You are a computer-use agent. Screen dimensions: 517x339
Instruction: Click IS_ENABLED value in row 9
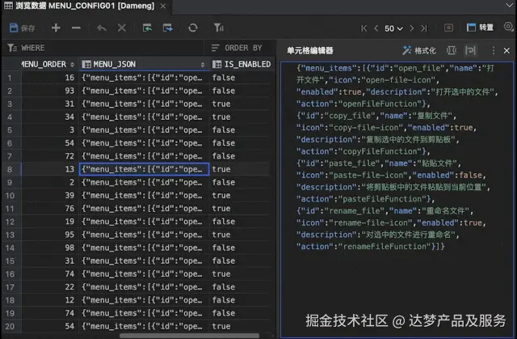click(224, 182)
